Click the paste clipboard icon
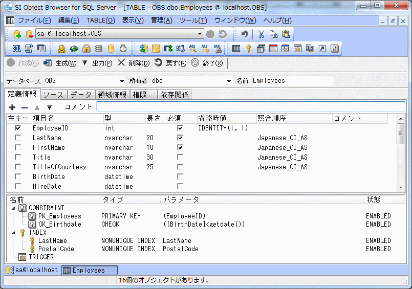This screenshot has width=412, height=289. point(286,34)
